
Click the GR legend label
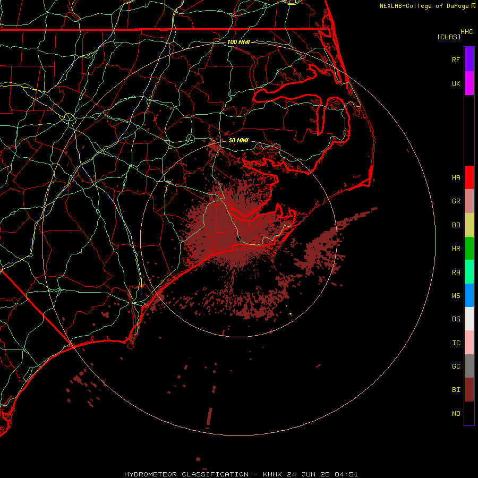click(456, 201)
